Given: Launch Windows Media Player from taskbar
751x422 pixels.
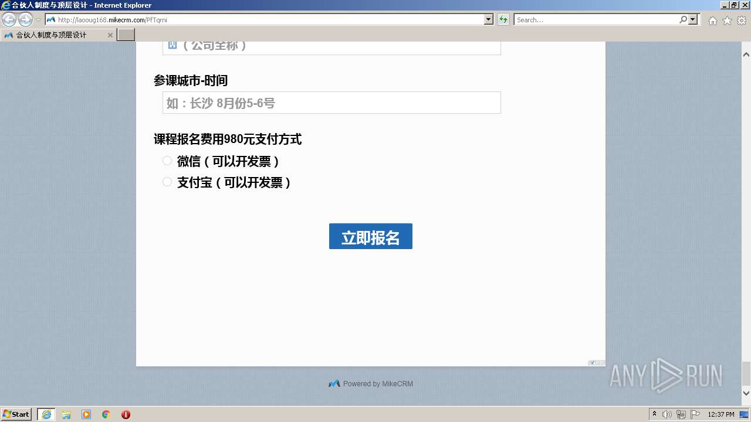Looking at the screenshot, I should (x=86, y=414).
